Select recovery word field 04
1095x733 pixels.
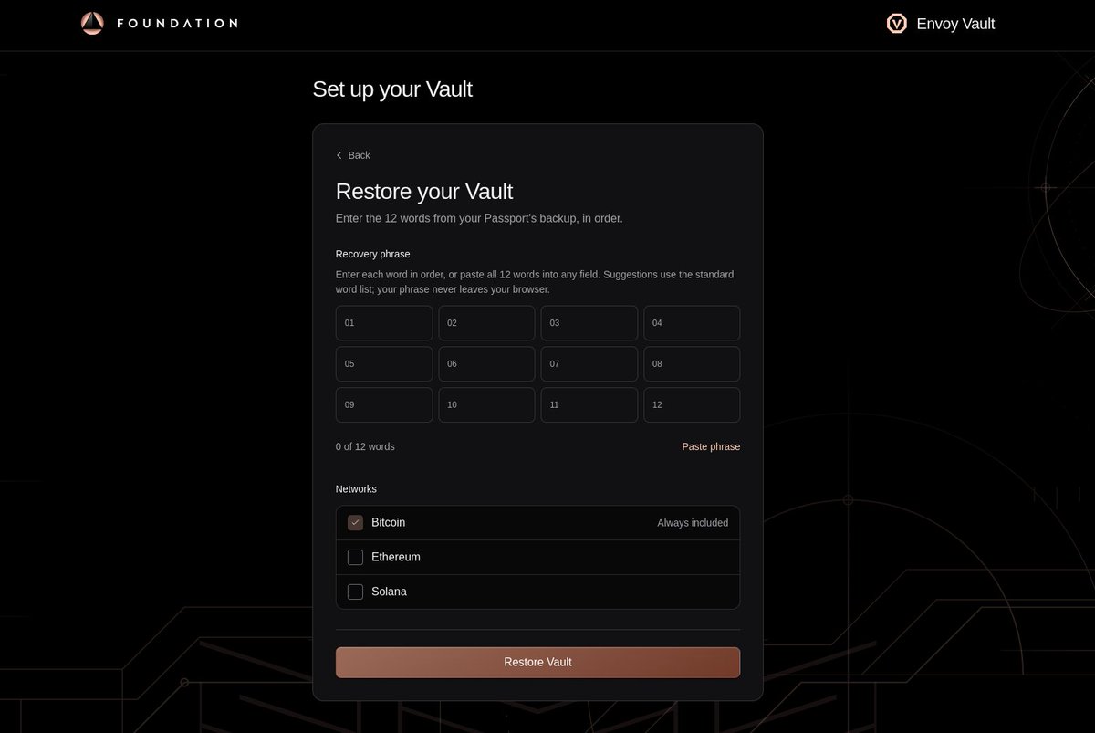(x=692, y=323)
